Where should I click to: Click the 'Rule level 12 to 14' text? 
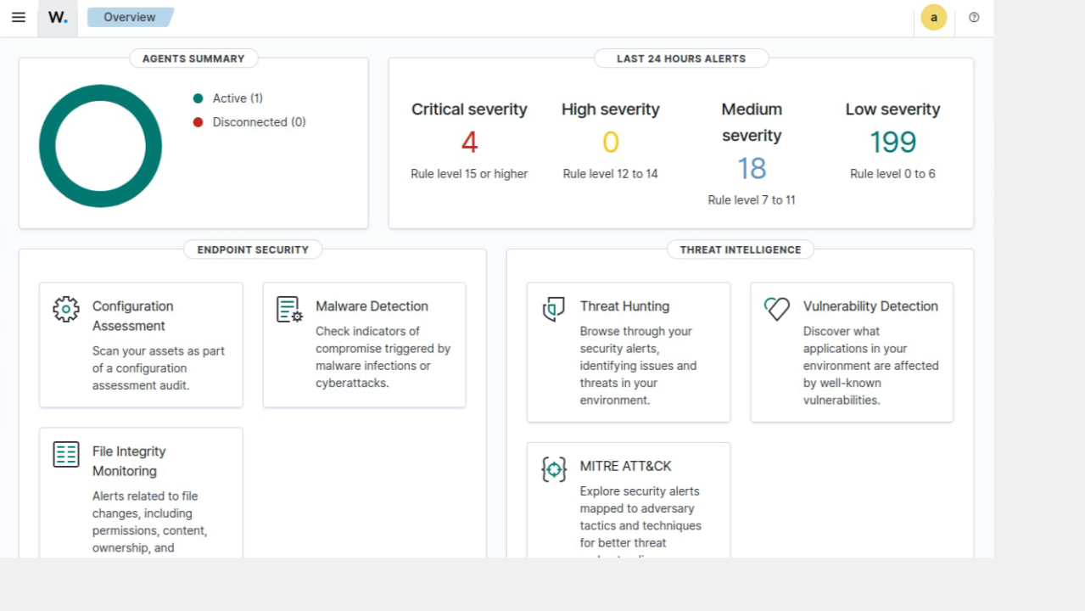coord(611,174)
